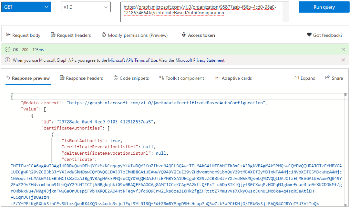Close the Microsoft APIs terms notice
Viewport: 350px width, 208px height.
(343, 60)
